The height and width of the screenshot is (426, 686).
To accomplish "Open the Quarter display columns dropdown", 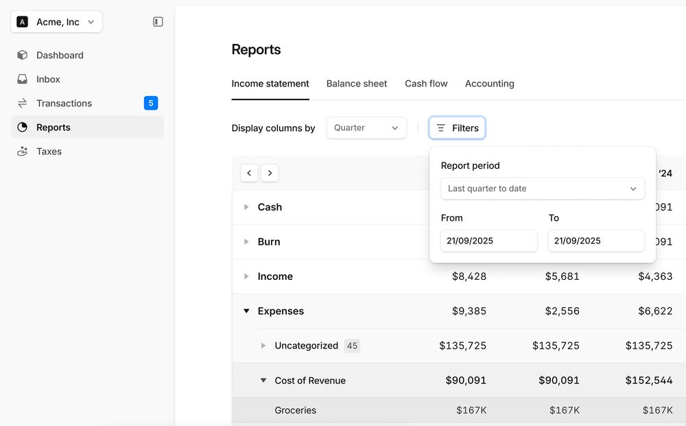I will click(x=366, y=128).
